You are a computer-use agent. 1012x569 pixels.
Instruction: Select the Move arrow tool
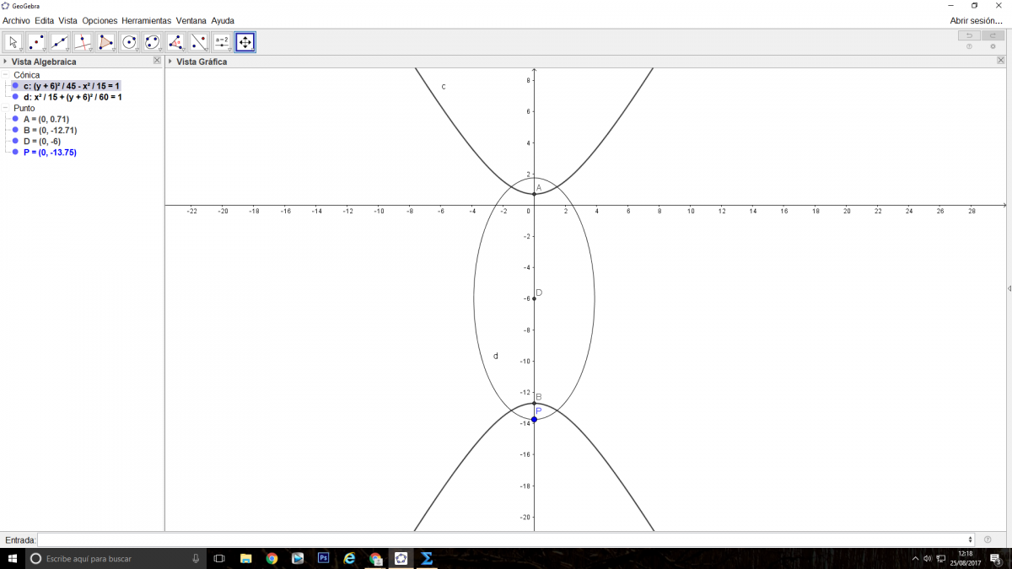(x=13, y=42)
